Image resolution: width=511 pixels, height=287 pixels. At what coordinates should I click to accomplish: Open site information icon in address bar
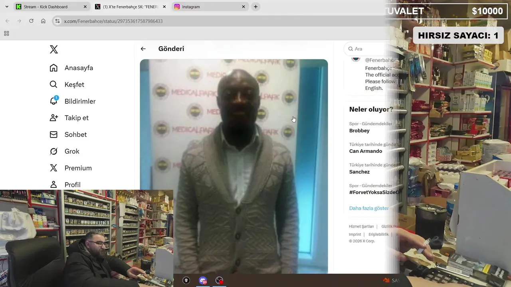tap(57, 21)
